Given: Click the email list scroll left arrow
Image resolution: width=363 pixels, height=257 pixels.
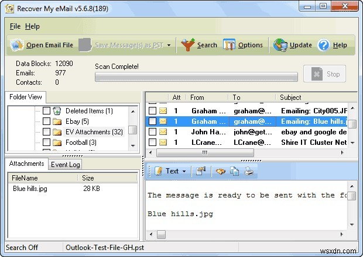Looking at the screenshot, I should [150, 152].
